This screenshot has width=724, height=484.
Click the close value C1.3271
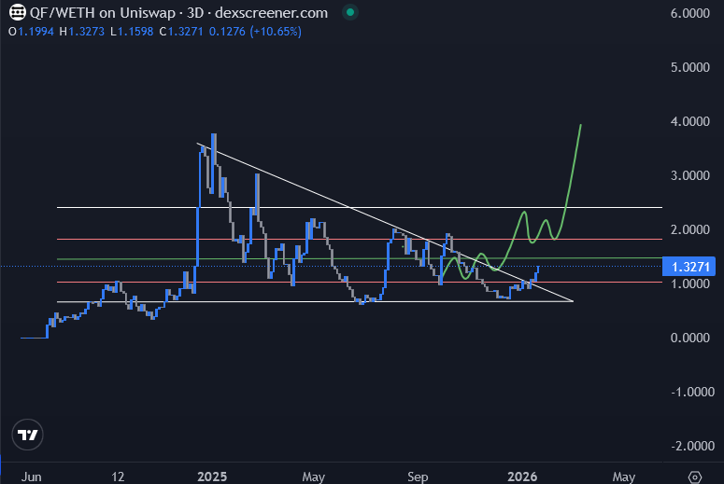(181, 32)
